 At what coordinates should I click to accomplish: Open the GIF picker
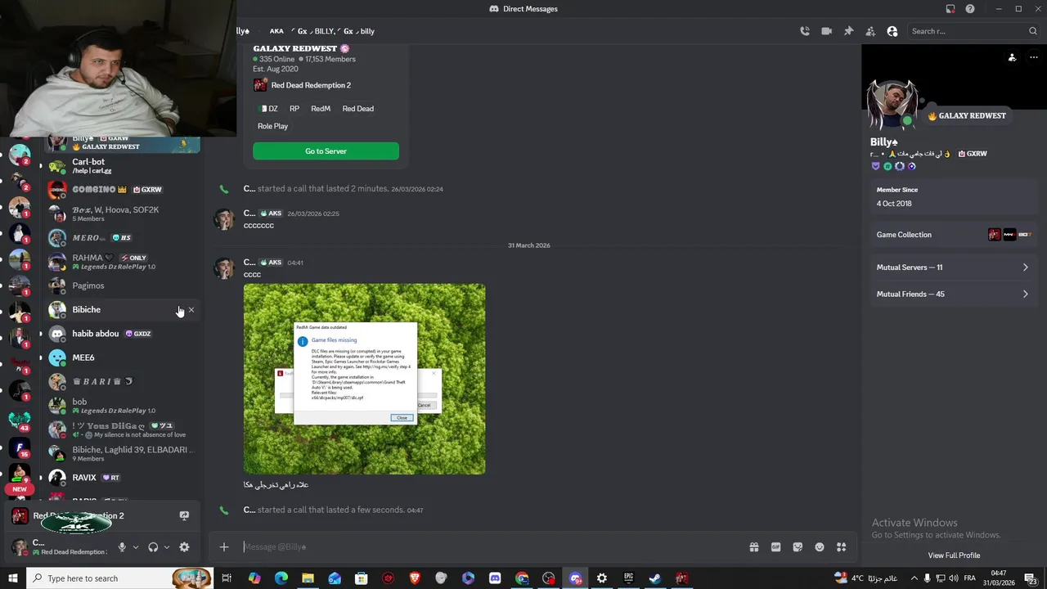tap(775, 547)
